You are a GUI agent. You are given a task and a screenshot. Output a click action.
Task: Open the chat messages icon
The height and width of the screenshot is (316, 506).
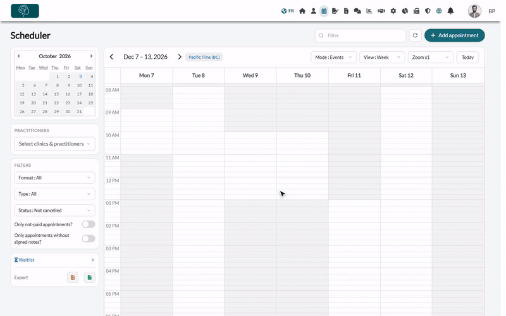pos(357,11)
